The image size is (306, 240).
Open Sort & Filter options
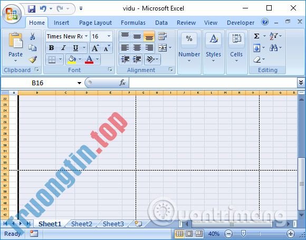tap(275, 36)
